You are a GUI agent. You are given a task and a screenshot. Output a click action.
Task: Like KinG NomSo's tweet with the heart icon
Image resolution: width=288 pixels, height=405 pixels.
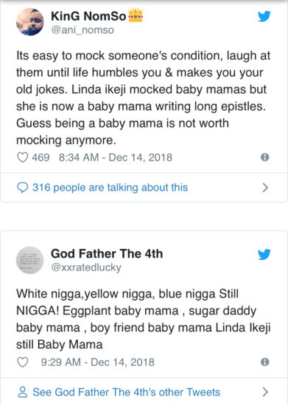click(x=23, y=158)
